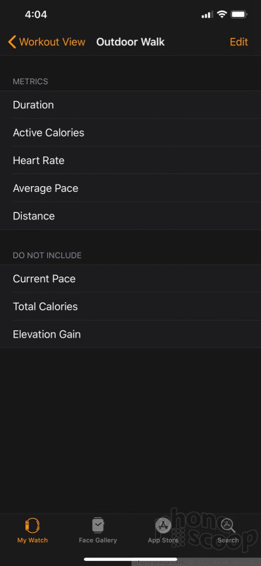Open the Face Gallery icon
Viewport: 261px width, 566px height.
pos(98,525)
